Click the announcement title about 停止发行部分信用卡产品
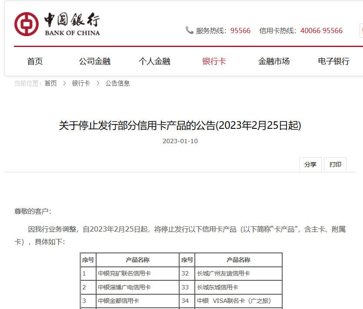Image resolution: width=363 pixels, height=309 pixels. pos(180,125)
